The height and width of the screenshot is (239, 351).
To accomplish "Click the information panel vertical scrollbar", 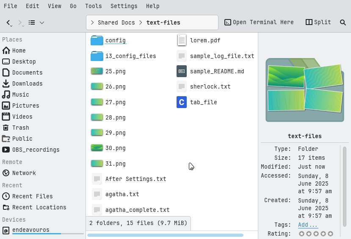I will click(345, 186).
